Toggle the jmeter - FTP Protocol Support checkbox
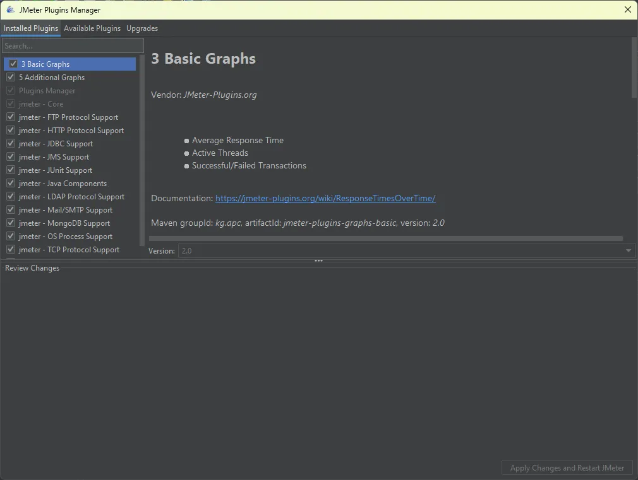Screen dimensions: 638x480 (x=11, y=117)
